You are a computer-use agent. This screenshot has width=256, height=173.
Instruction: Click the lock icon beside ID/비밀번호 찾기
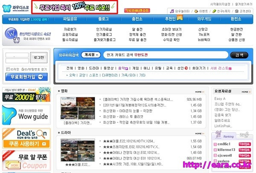23,69
